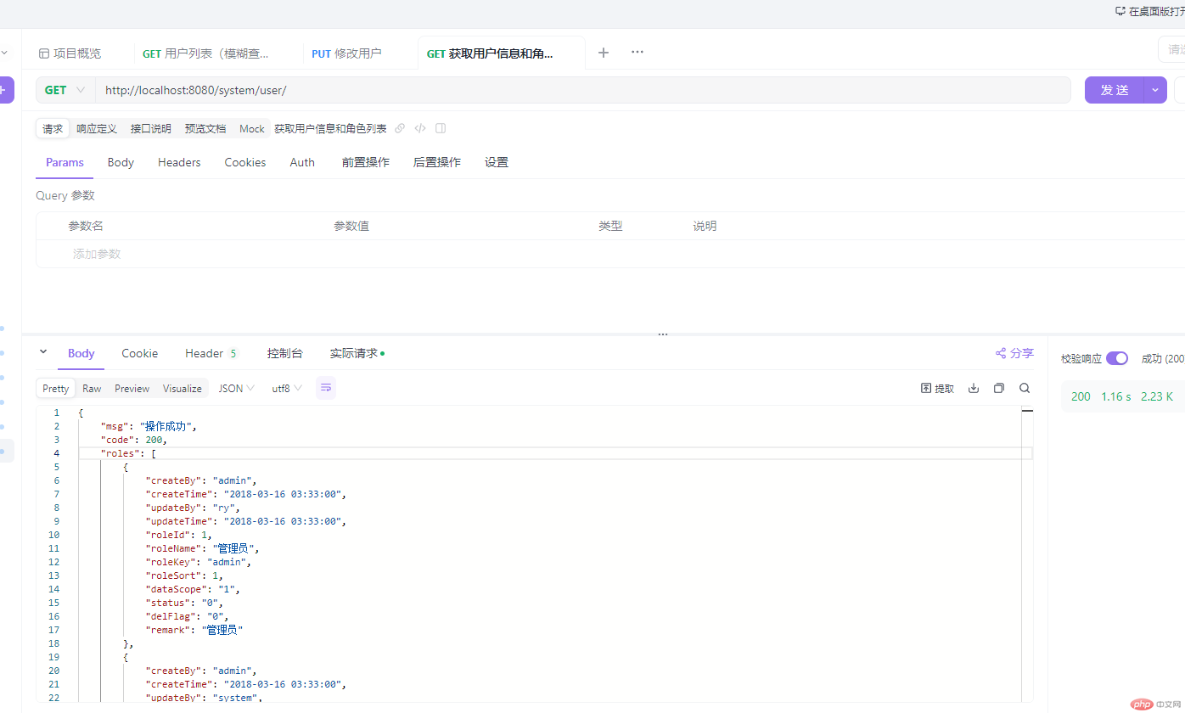
Task: Switch to 接口说明 tab
Action: [x=151, y=129]
